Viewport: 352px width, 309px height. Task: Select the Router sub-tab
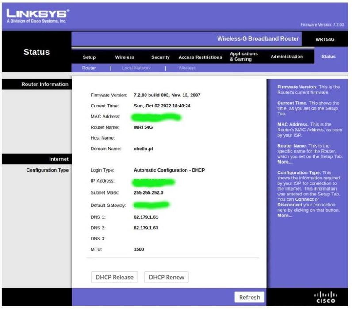coord(89,68)
